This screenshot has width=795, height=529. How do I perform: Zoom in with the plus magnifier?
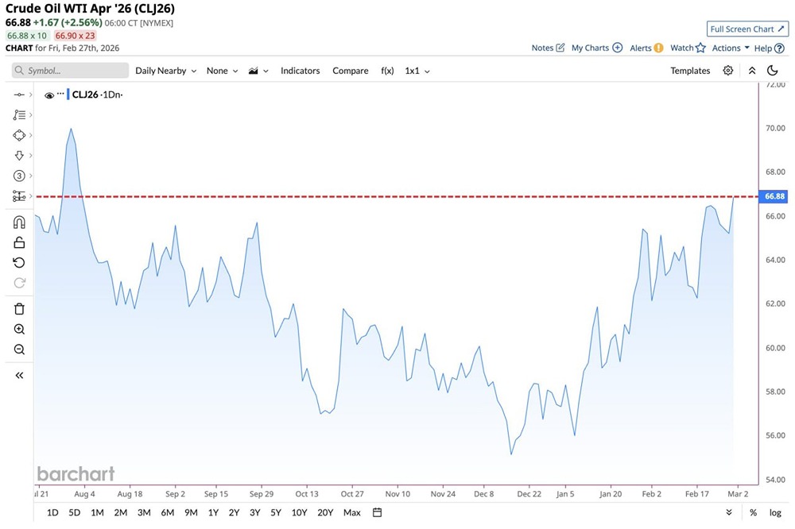pyautogui.click(x=19, y=329)
